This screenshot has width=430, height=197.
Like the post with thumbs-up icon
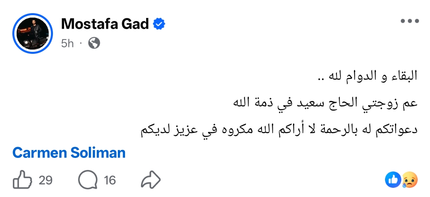tap(23, 180)
